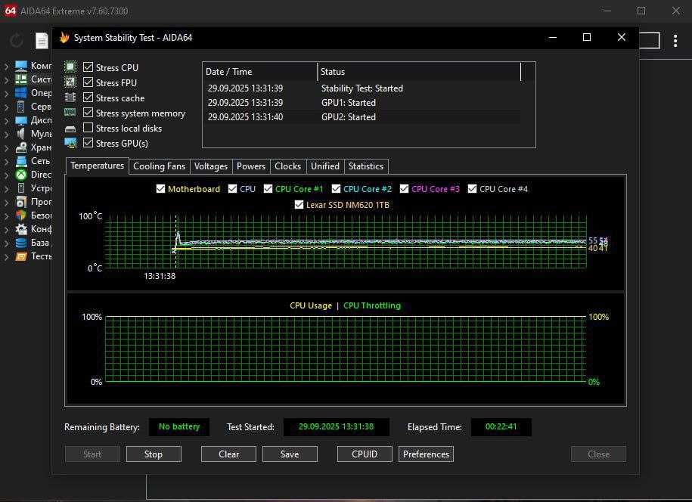This screenshot has height=502, width=692.
Task: Toggle the CPU Core #2 graph checkbox
Action: (x=336, y=189)
